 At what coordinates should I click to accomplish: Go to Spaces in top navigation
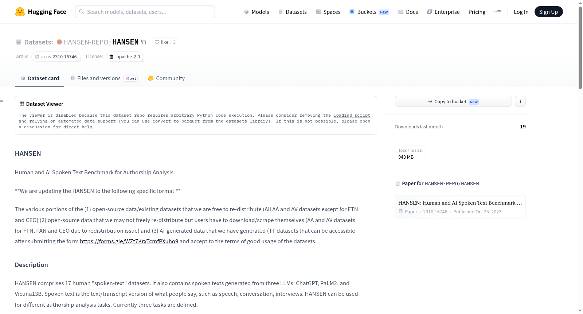click(328, 12)
